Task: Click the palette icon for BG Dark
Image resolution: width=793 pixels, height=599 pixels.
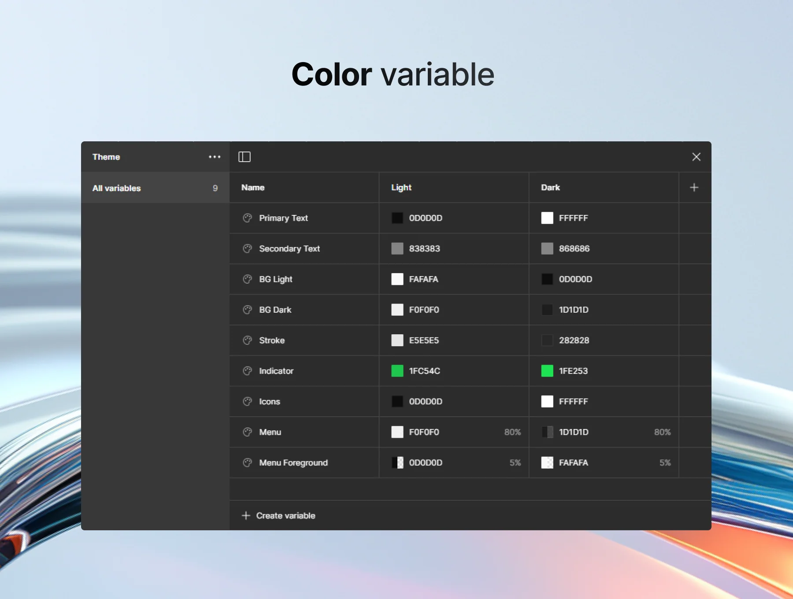Action: click(248, 310)
